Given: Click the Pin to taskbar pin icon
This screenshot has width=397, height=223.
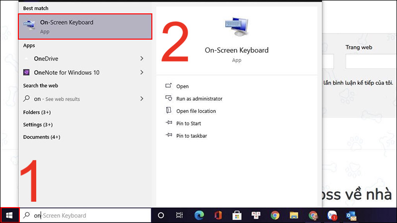Looking at the screenshot, I should coord(169,135).
